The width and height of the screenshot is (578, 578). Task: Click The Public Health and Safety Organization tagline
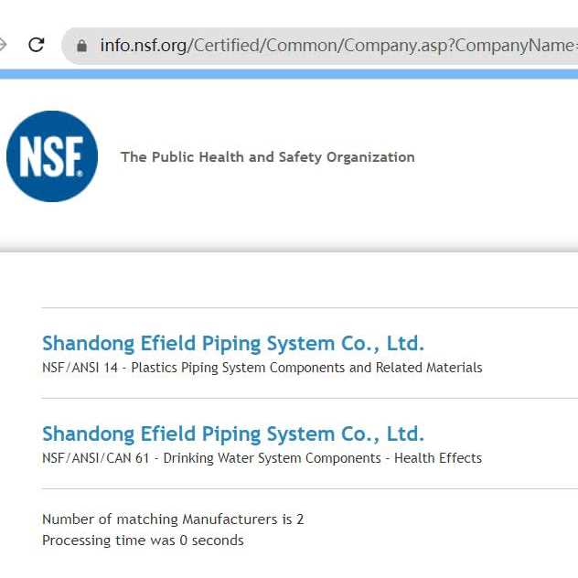267,157
